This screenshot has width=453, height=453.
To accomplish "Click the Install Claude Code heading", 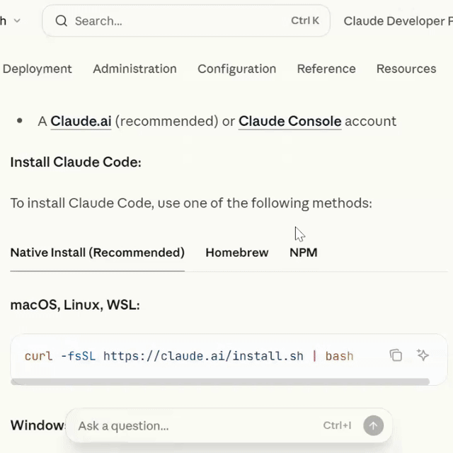I will pyautogui.click(x=76, y=162).
